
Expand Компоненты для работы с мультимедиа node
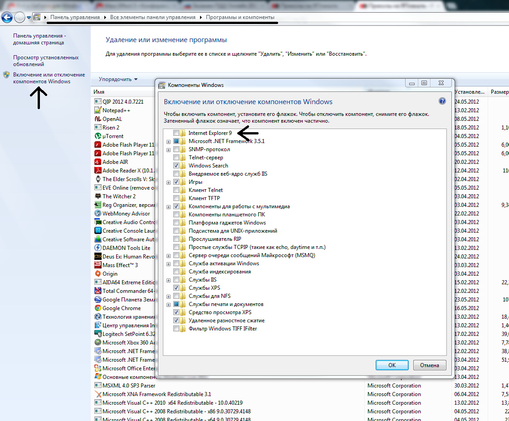pyautogui.click(x=168, y=206)
